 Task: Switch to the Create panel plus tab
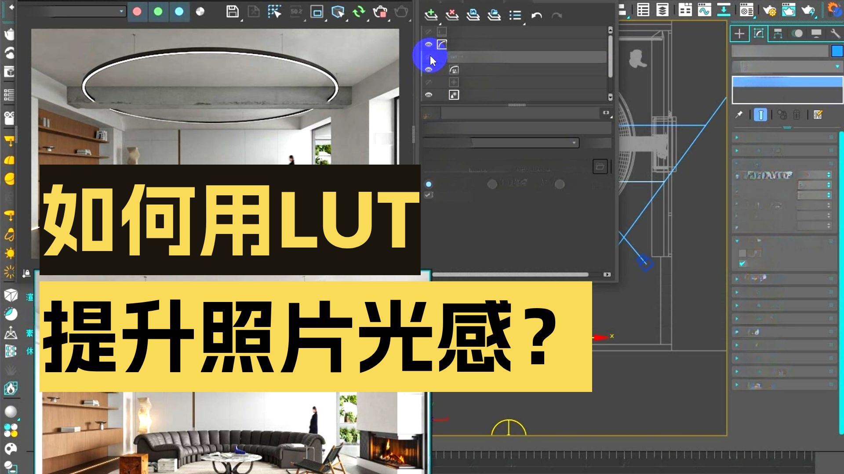[x=739, y=34]
